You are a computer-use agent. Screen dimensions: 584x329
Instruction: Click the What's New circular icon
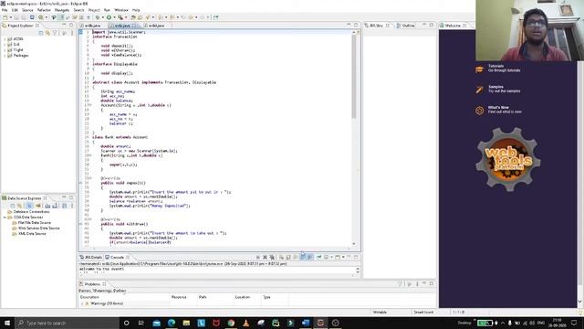479,111
